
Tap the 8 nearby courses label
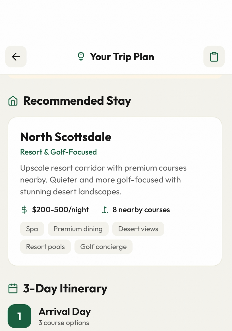click(x=141, y=210)
